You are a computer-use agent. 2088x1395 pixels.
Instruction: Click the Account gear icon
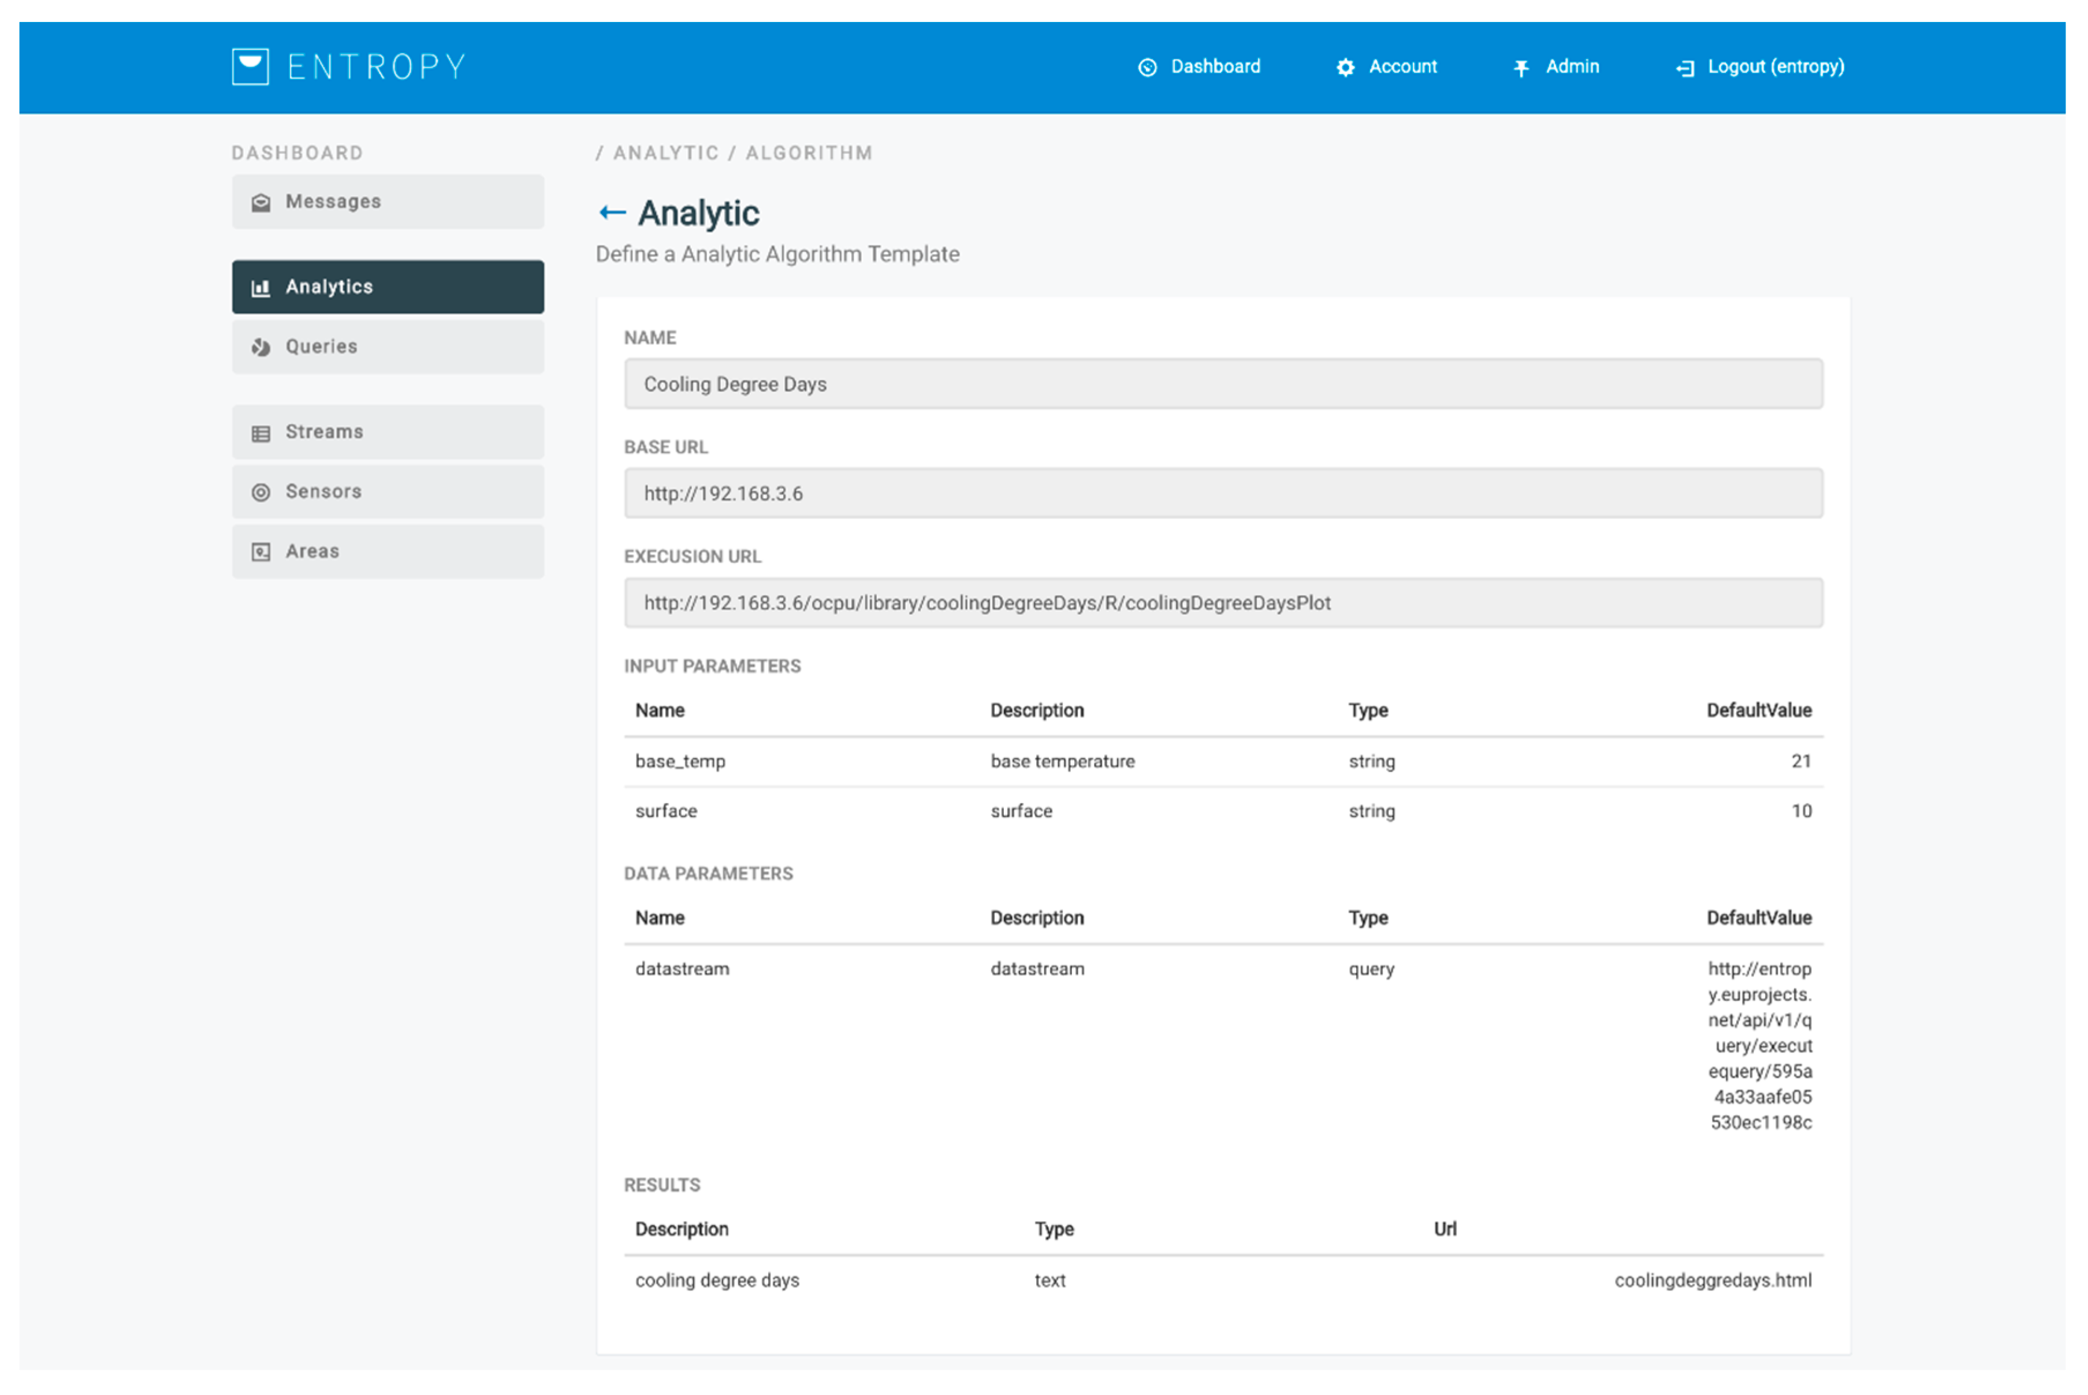pos(1345,68)
